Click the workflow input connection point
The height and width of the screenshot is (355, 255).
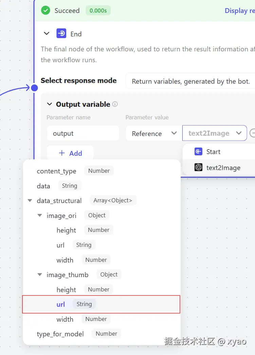(x=34, y=88)
